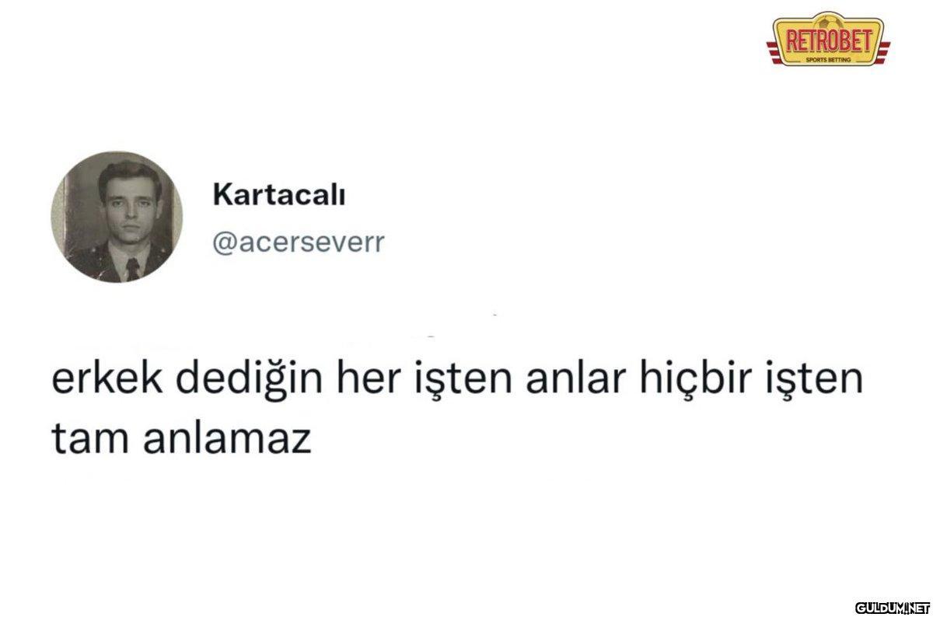The width and height of the screenshot is (933, 617).
Task: Open the @acerseverr handle link
Action: (x=299, y=243)
